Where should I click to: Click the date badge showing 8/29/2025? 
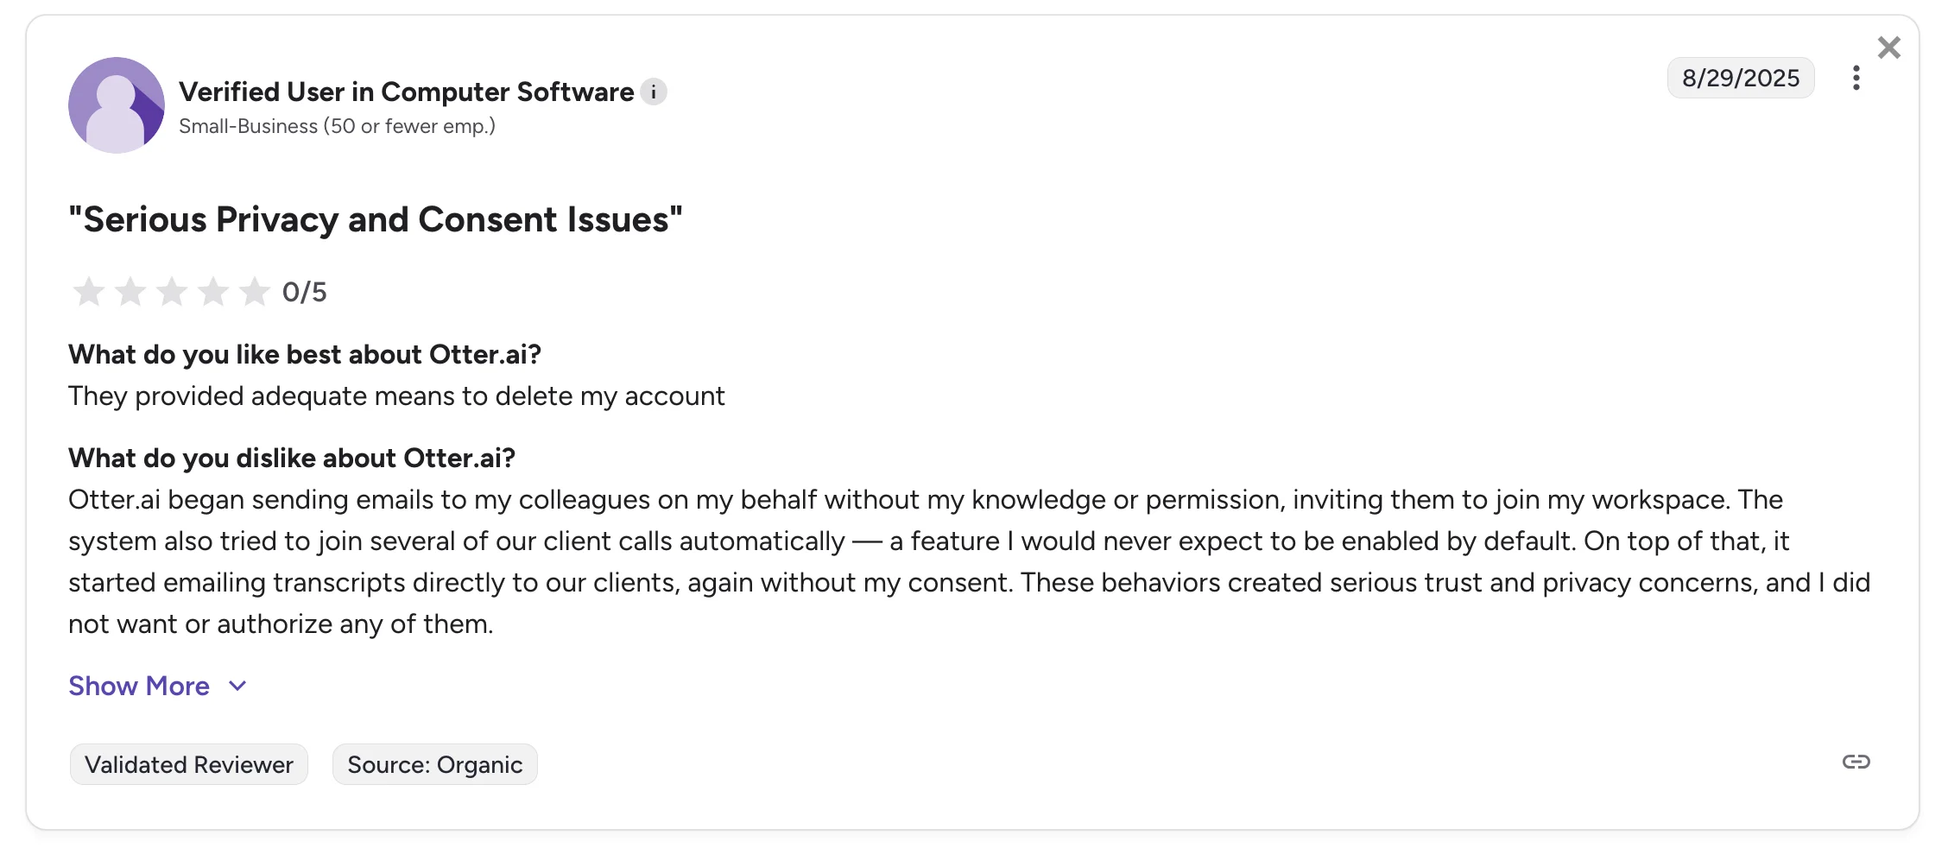pos(1740,78)
